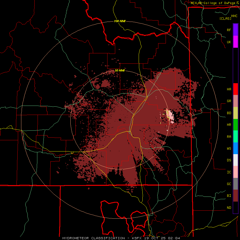Click the KSFX radar site identifier
The image size is (240, 240).
pos(137,238)
